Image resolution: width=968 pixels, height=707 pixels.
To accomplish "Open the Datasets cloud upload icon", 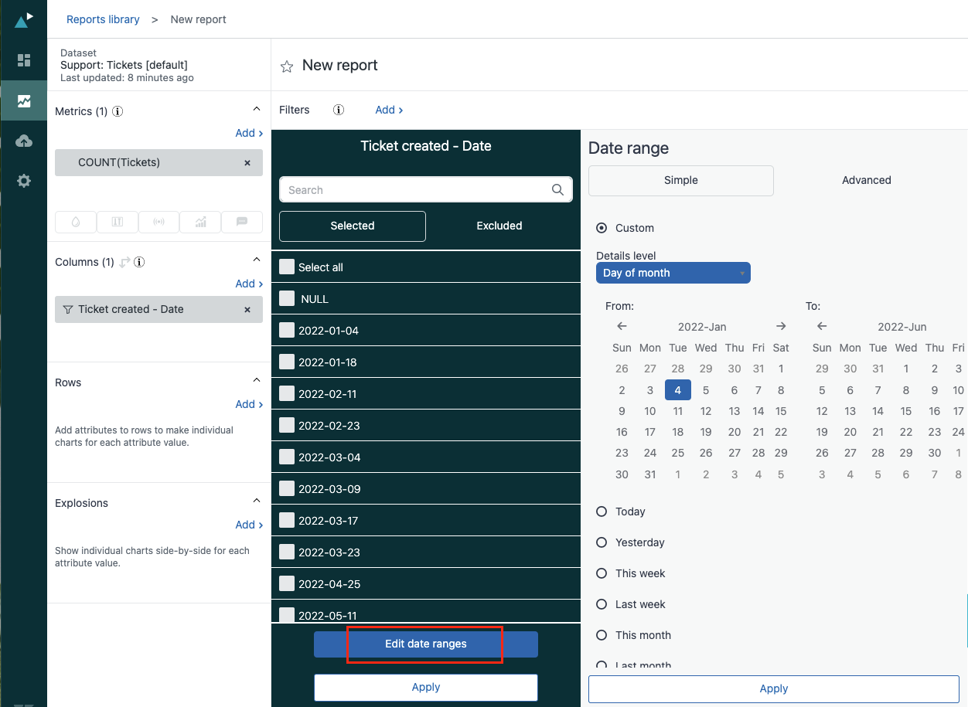I will click(x=24, y=141).
